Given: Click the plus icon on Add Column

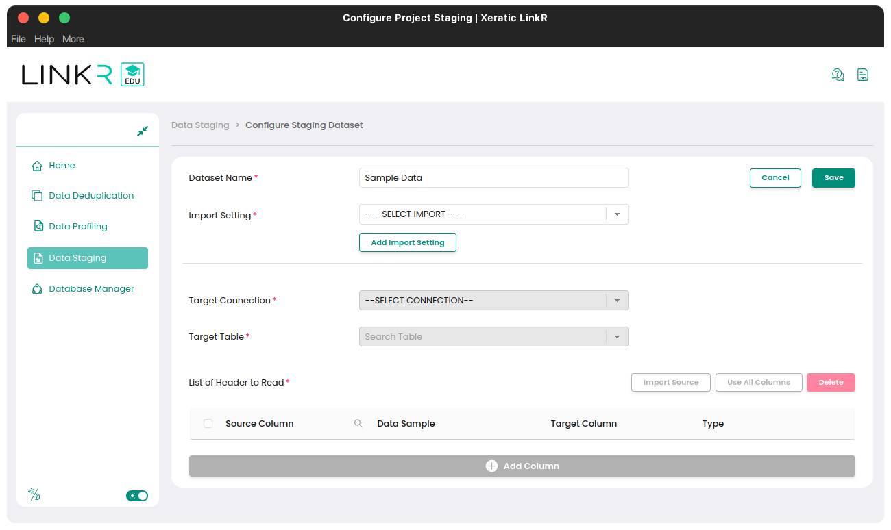Looking at the screenshot, I should pyautogui.click(x=491, y=466).
